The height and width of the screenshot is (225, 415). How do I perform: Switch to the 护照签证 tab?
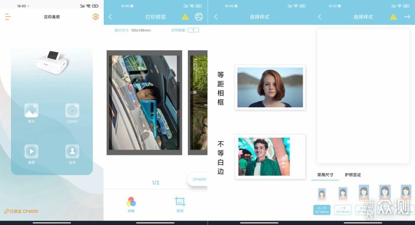(x=353, y=175)
